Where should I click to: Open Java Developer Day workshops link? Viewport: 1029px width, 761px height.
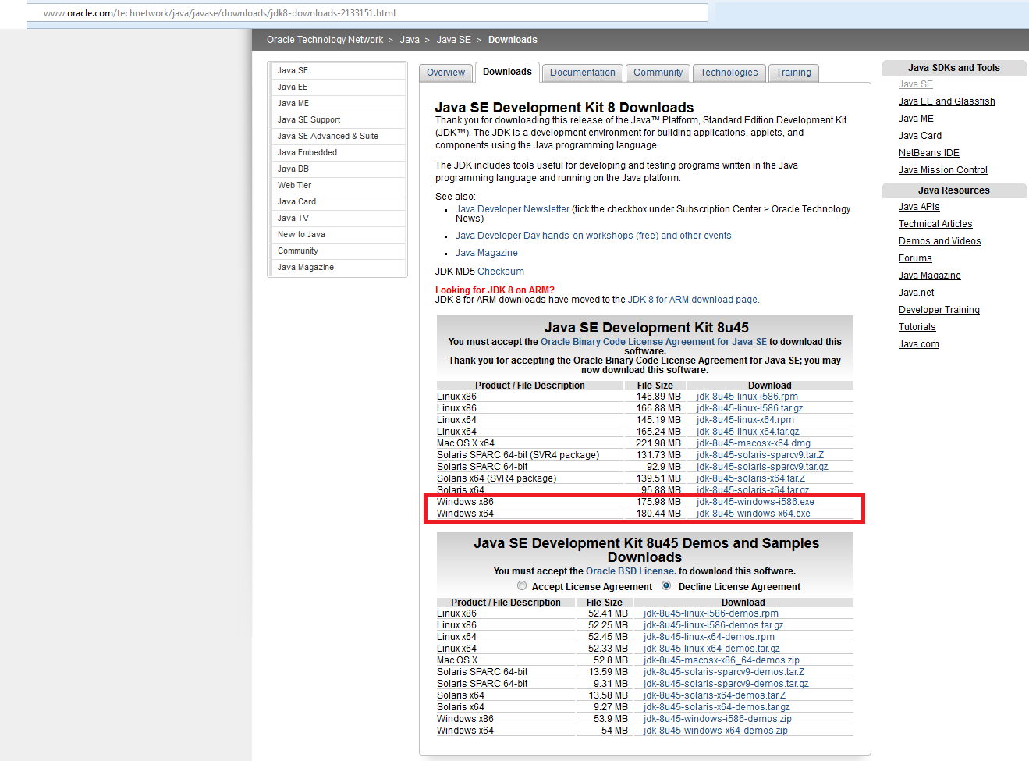click(x=593, y=236)
